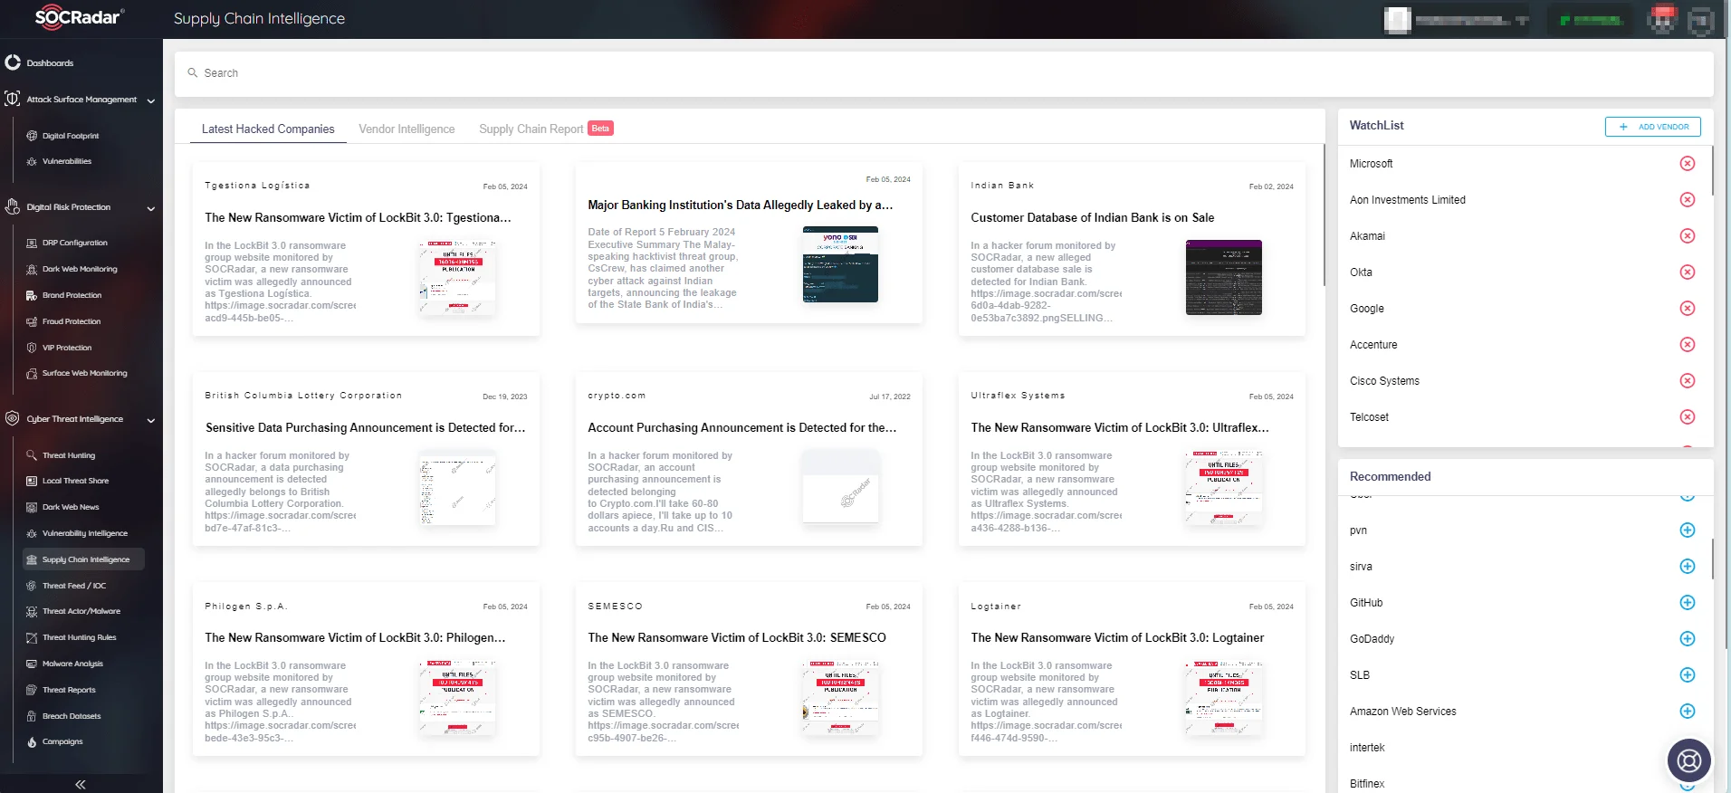Remove Accenture from WatchList

(x=1688, y=345)
